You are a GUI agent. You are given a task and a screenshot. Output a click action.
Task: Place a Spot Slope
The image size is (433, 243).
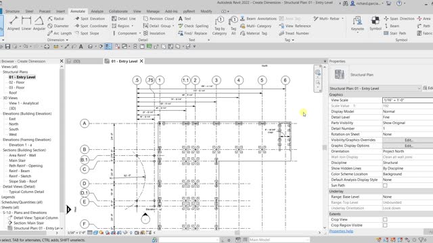tap(87, 33)
